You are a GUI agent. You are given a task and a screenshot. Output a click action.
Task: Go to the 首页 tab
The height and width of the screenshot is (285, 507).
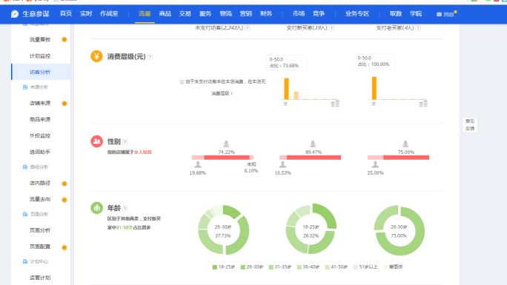pyautogui.click(x=66, y=13)
